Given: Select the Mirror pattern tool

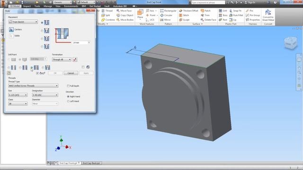Looking at the screenshot, I should [165, 20].
